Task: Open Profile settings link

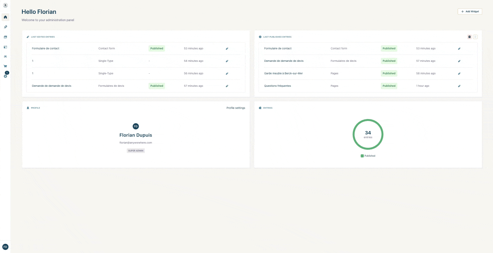Action: [235, 108]
